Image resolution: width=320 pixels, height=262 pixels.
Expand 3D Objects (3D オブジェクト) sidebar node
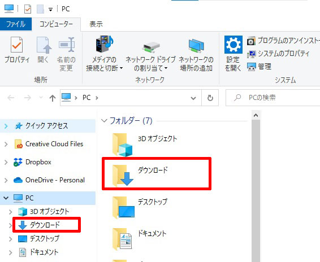coord(11,212)
